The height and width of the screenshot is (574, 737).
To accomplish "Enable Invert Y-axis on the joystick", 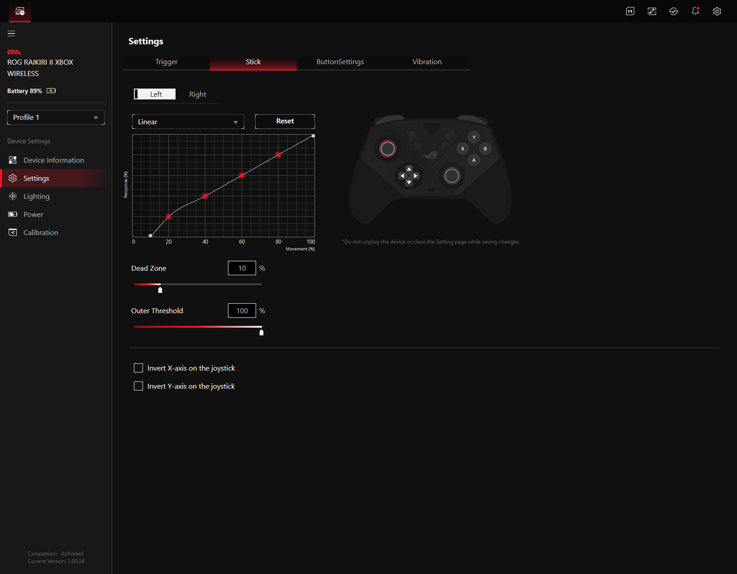I will click(138, 386).
